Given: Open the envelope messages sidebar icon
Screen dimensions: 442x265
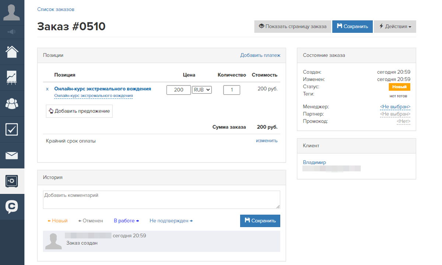Looking at the screenshot, I should tap(12, 155).
